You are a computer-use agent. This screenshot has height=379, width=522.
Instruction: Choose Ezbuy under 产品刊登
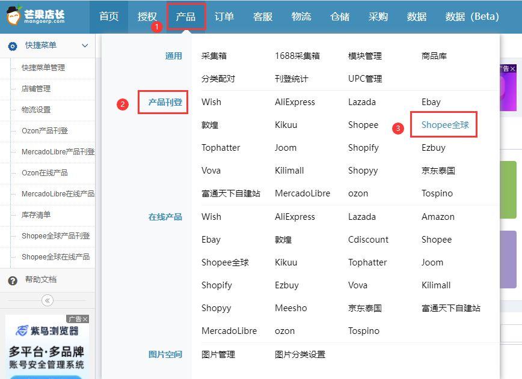[x=433, y=148]
